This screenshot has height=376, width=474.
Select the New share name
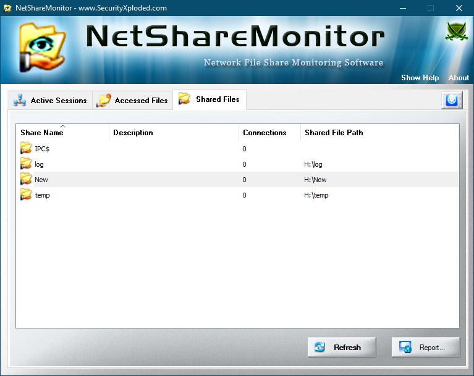click(41, 180)
